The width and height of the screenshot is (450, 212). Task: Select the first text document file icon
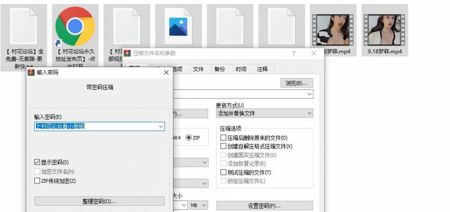click(x=24, y=26)
